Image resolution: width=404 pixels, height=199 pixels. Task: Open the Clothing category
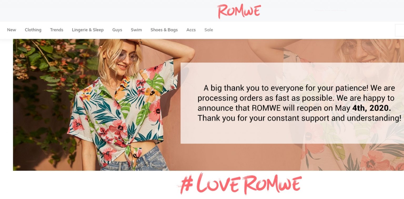coord(33,30)
